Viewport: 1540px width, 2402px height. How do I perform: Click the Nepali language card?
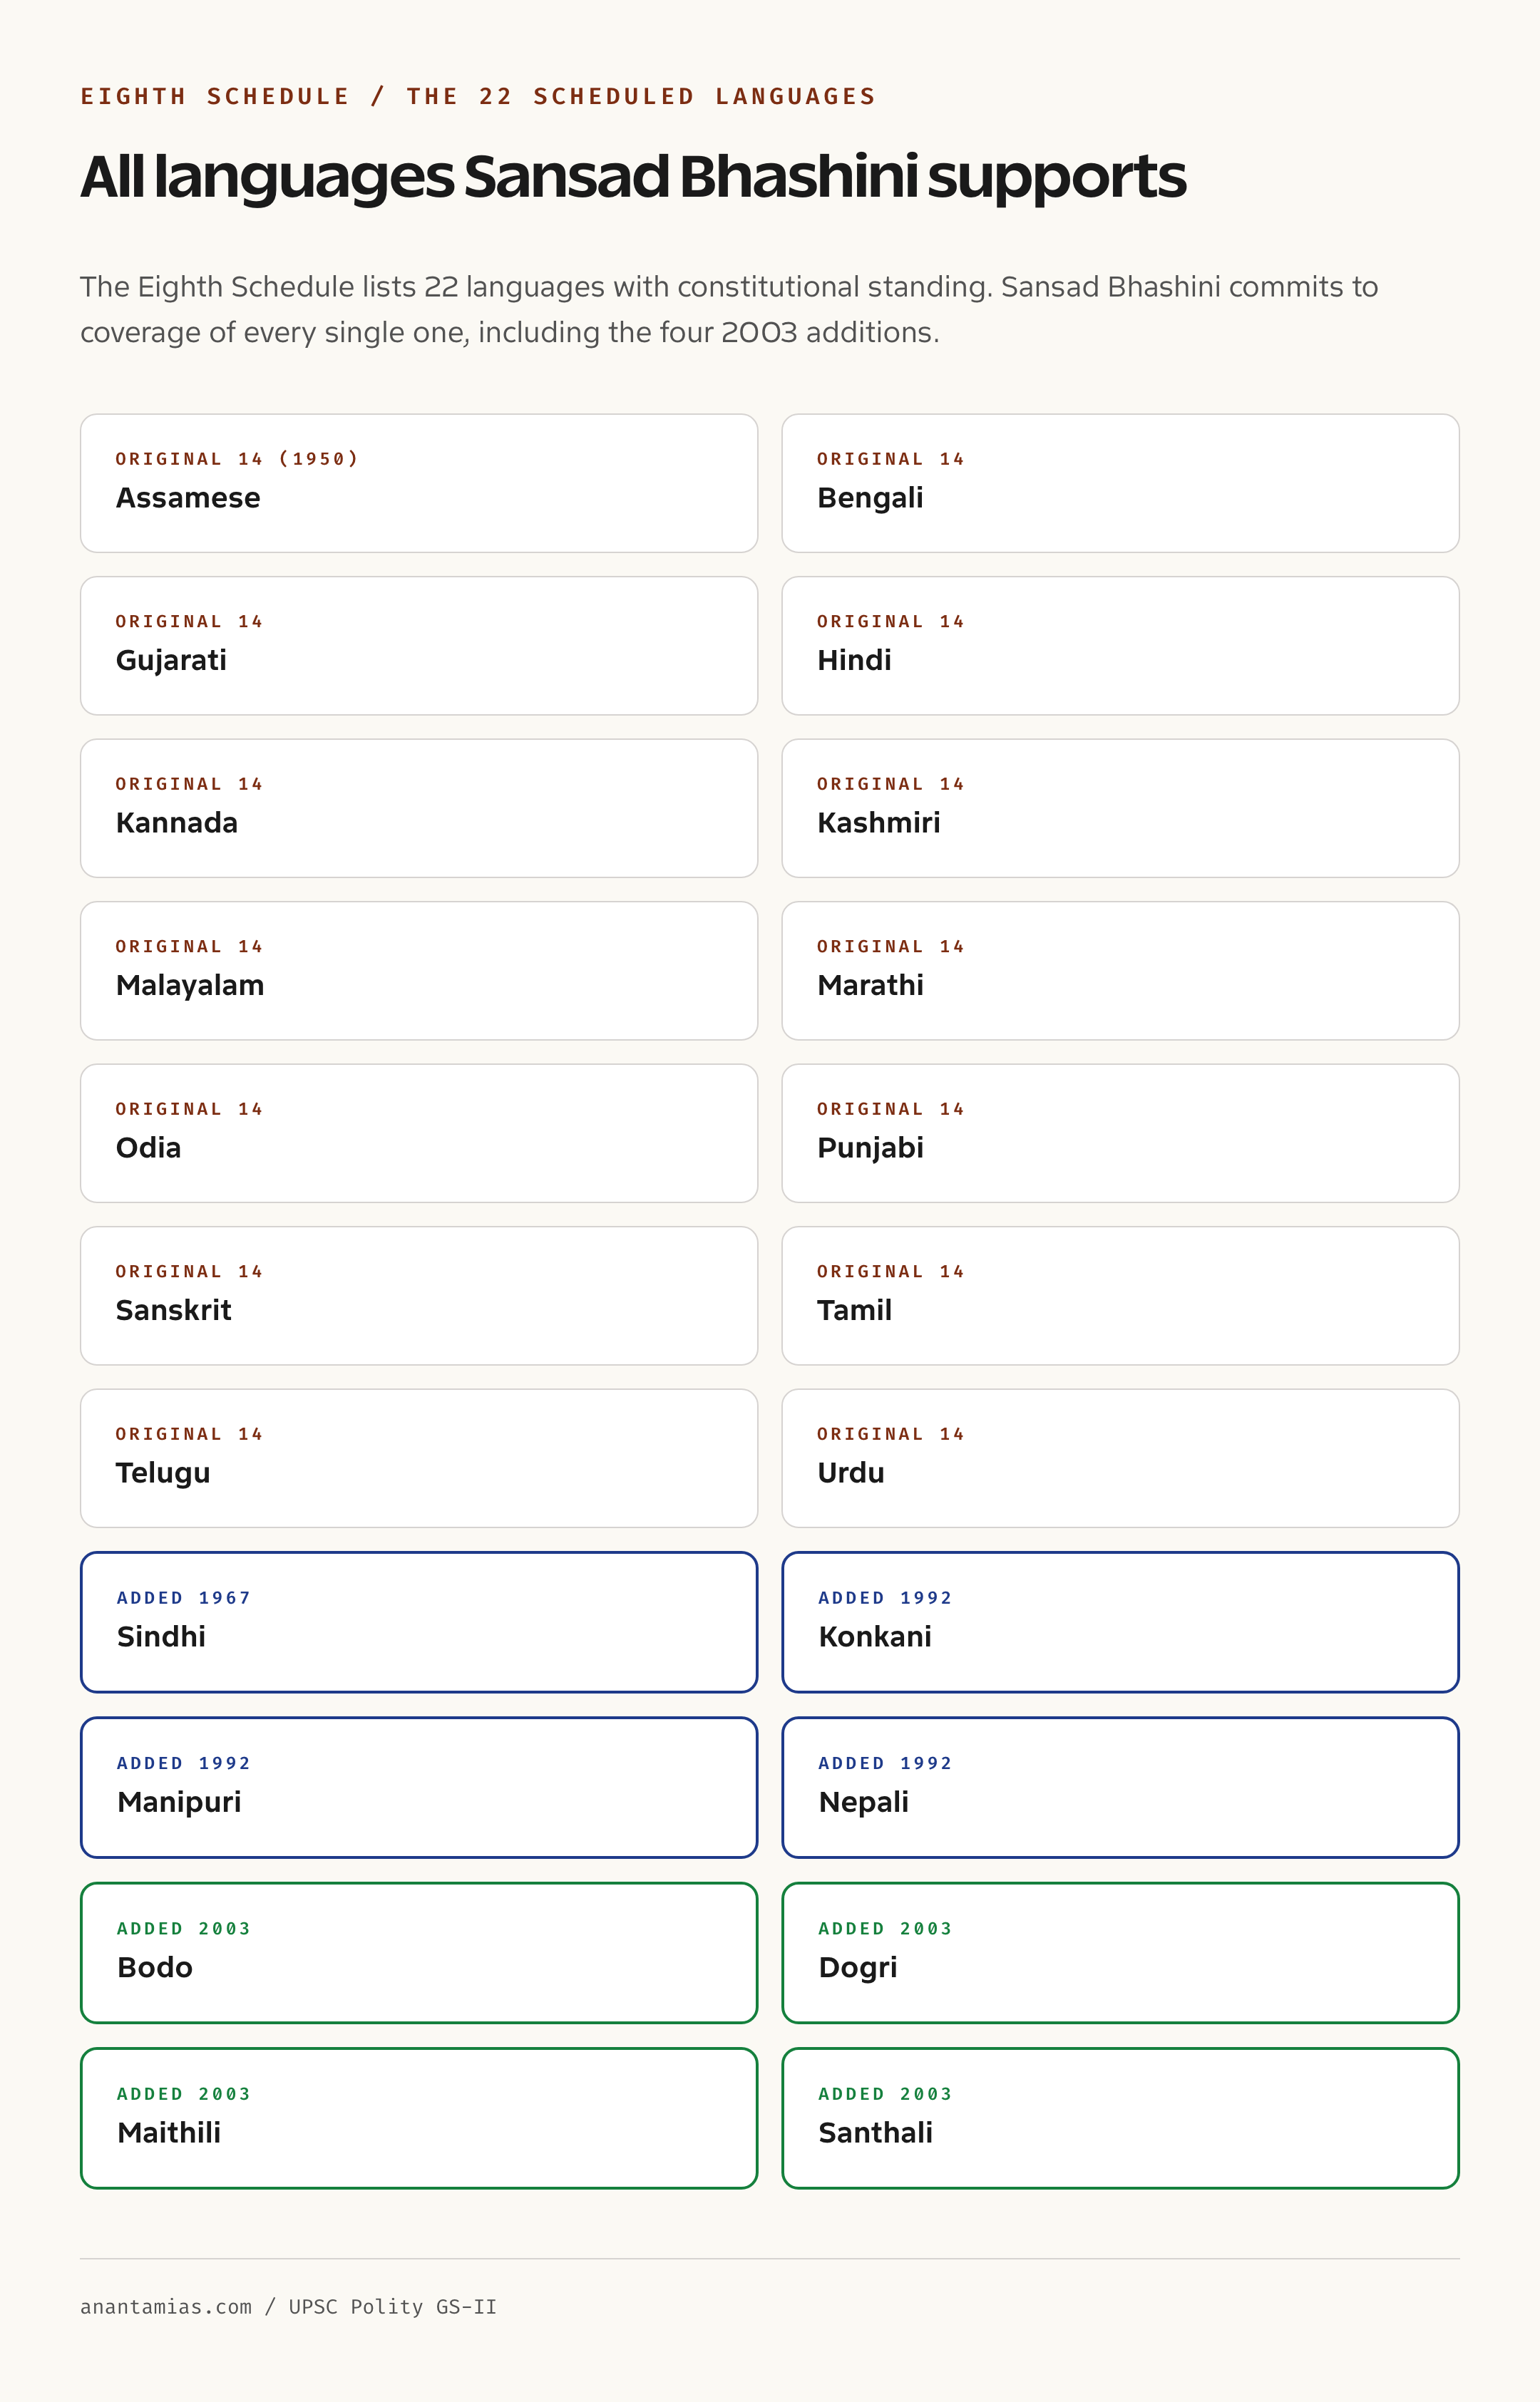[1120, 1788]
